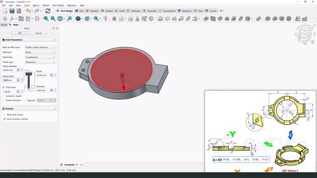This screenshot has width=317, height=178.
Task: Toggle Show preview overlay checkbox
Action: point(4,119)
